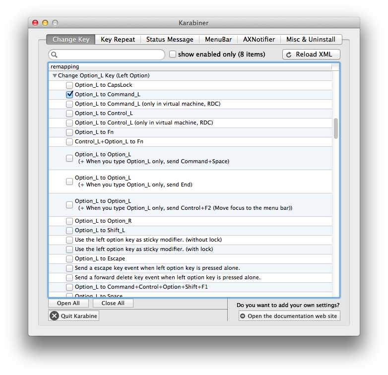This screenshot has width=388, height=375.
Task: Enable left option sticky modifier with lock
Action: (x=69, y=249)
